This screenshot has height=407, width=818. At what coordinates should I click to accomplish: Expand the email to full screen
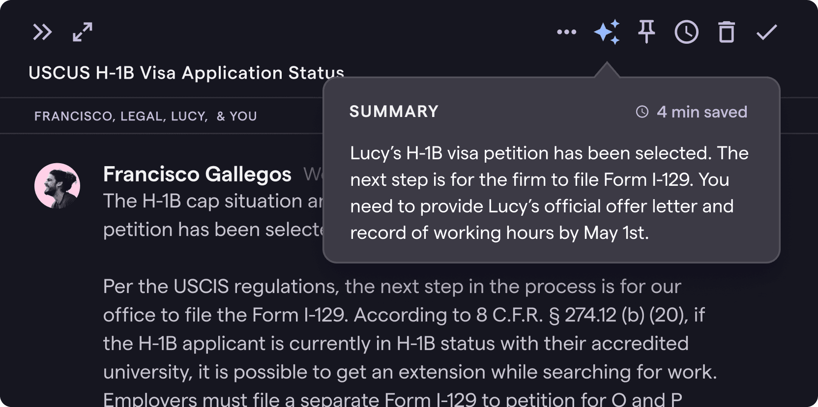point(82,32)
